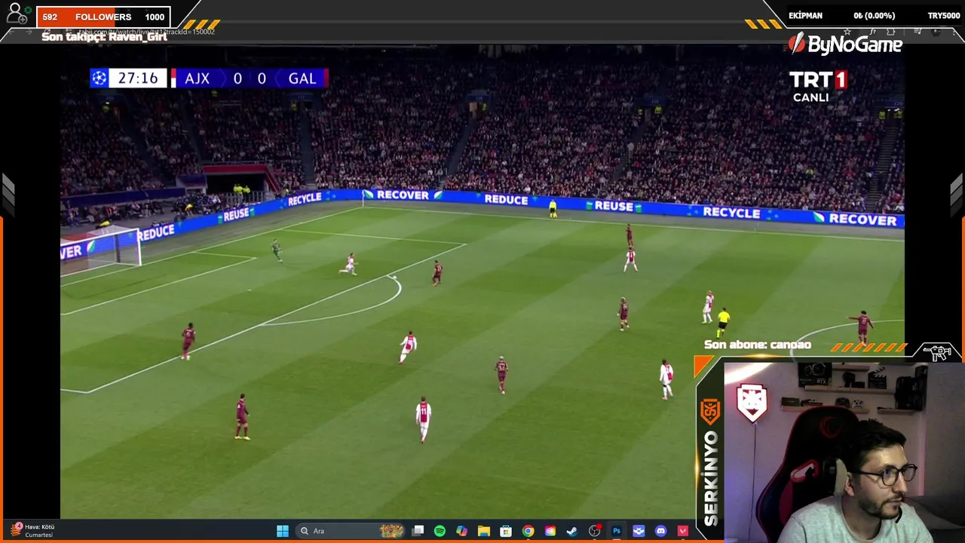Open the weather widget showing Hava: Kötü
Screen dimensions: 965x543
point(32,531)
